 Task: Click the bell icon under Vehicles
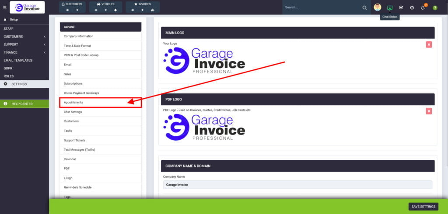pos(115,10)
